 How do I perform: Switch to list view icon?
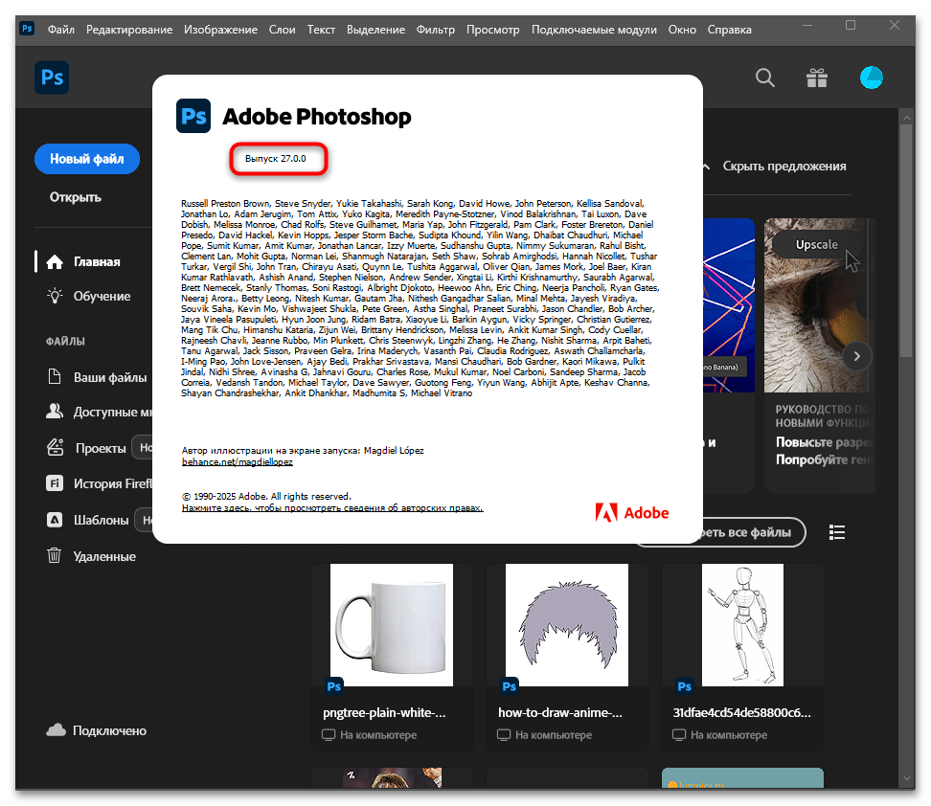point(836,532)
